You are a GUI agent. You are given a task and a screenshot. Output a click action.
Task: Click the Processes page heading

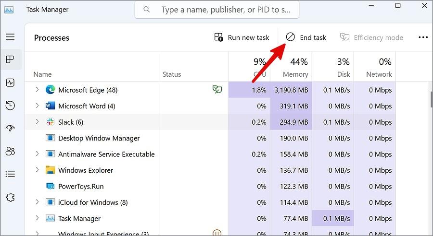coord(51,38)
